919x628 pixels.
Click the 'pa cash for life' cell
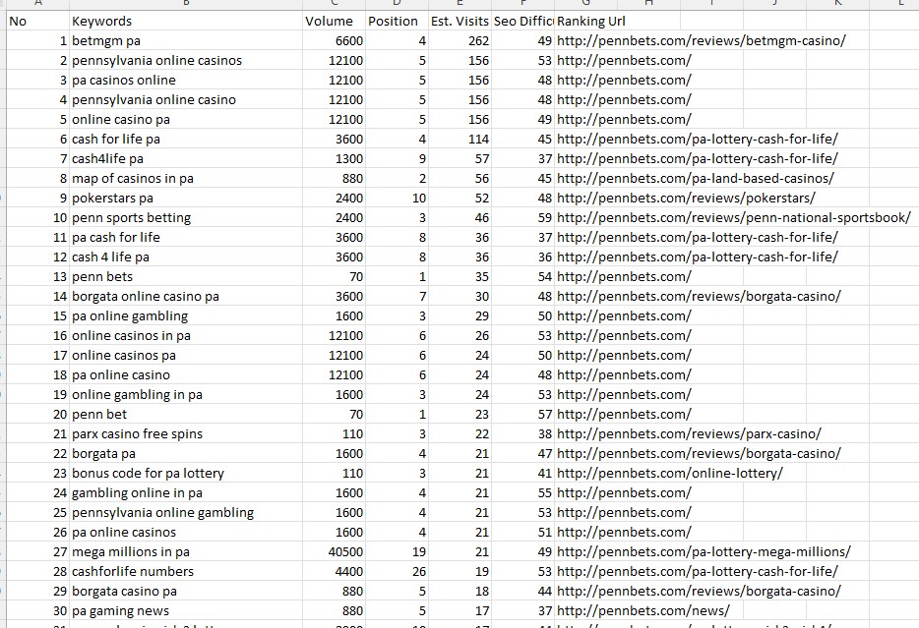(186, 238)
